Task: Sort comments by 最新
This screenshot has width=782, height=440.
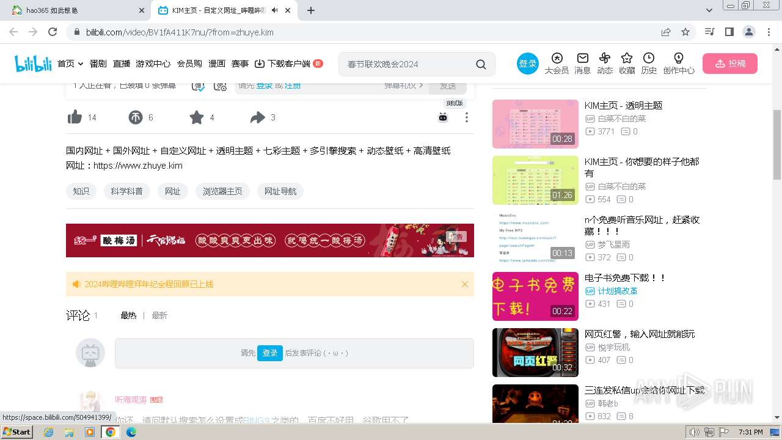Action: click(159, 315)
